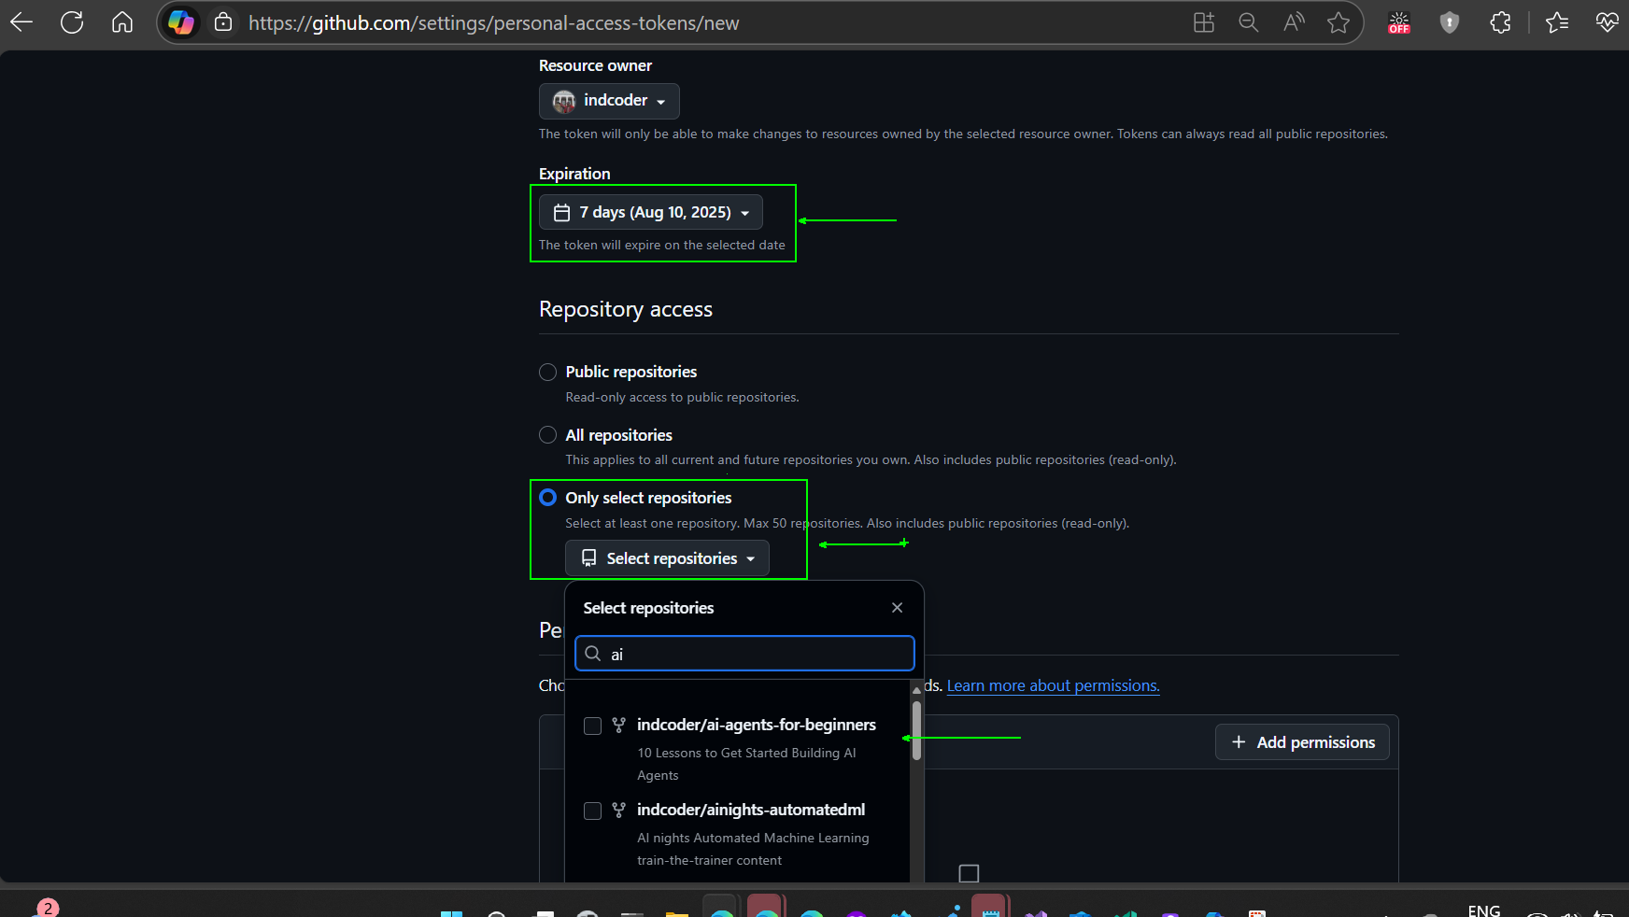This screenshot has width=1629, height=917.
Task: Refresh the current page
Action: tap(71, 22)
